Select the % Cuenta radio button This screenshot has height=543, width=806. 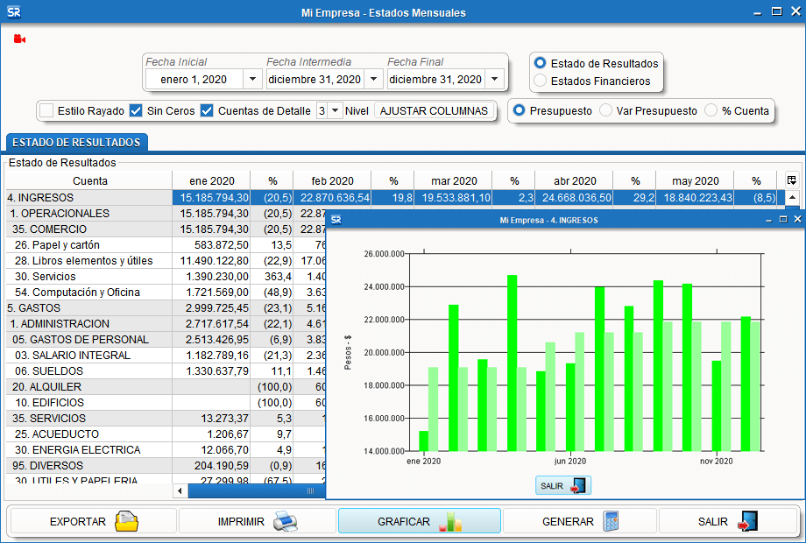(711, 110)
